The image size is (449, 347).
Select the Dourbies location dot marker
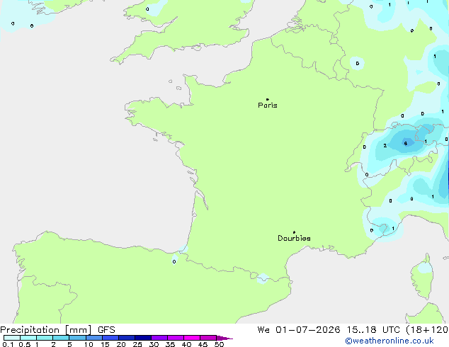click(x=294, y=232)
